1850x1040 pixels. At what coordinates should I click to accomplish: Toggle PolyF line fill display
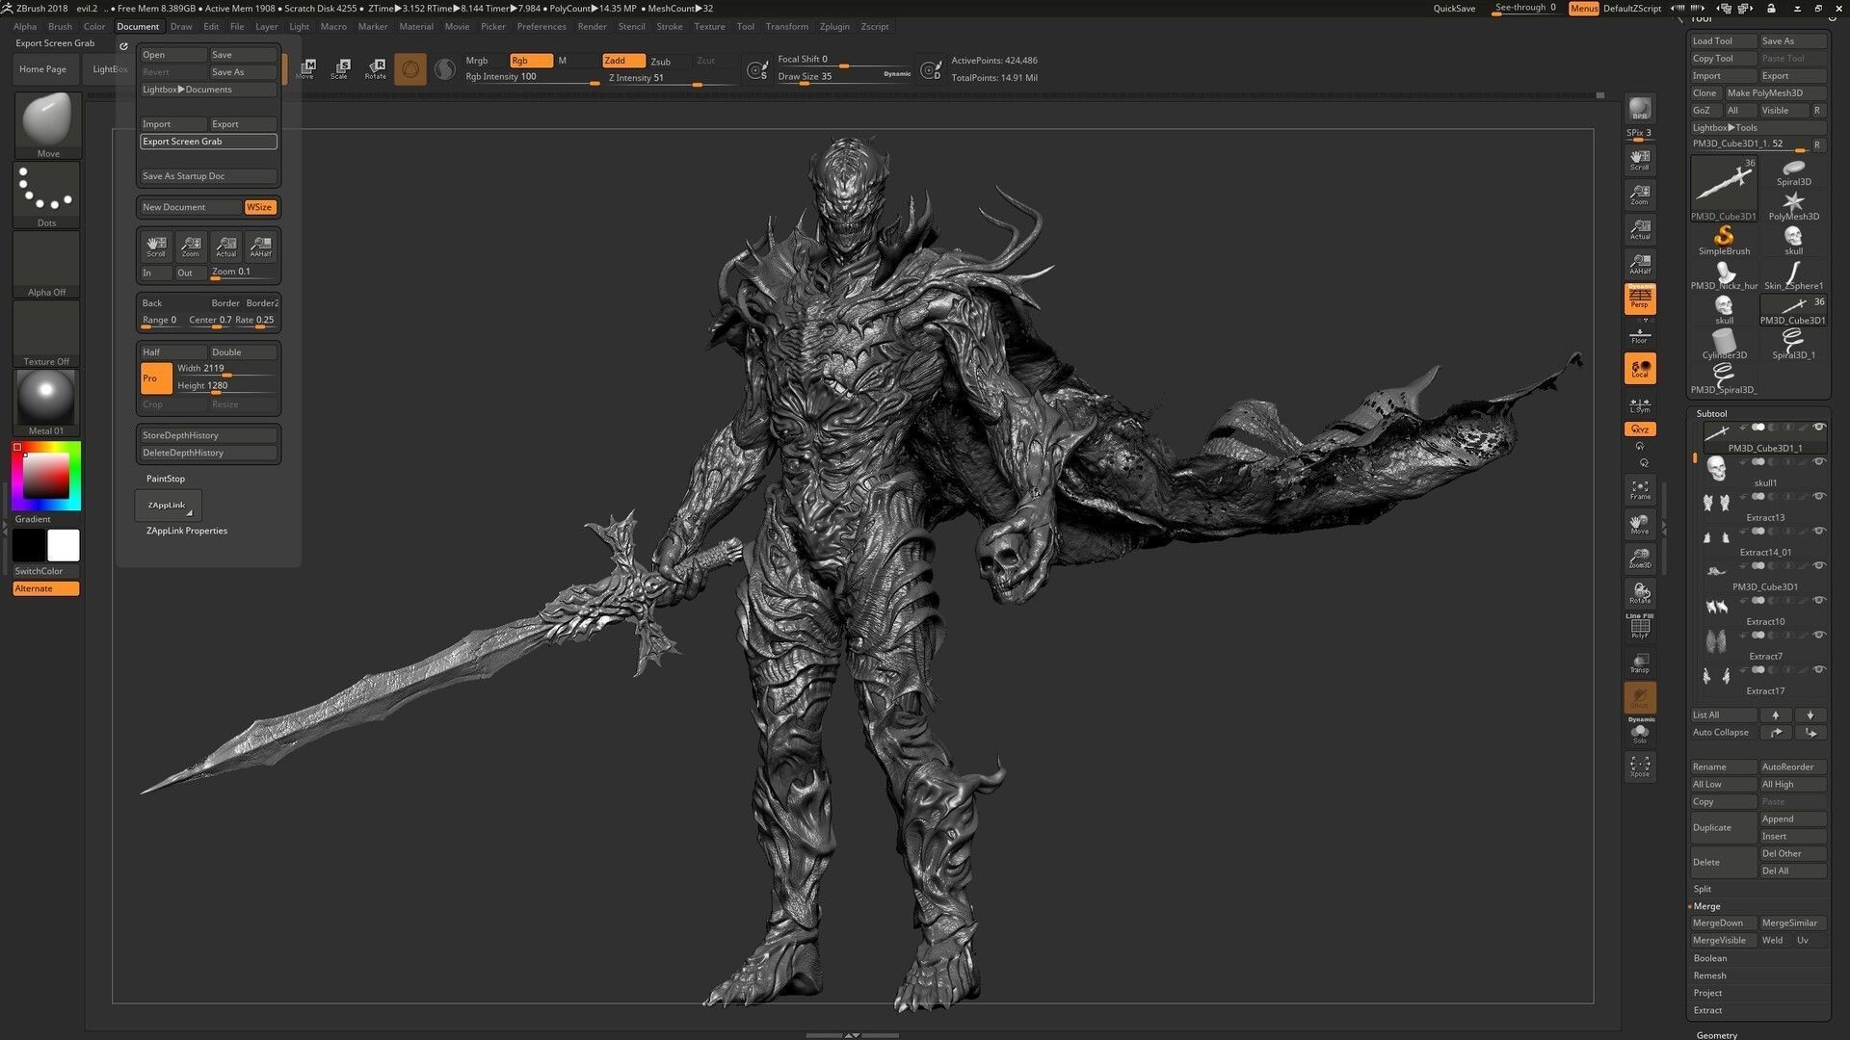(1639, 627)
